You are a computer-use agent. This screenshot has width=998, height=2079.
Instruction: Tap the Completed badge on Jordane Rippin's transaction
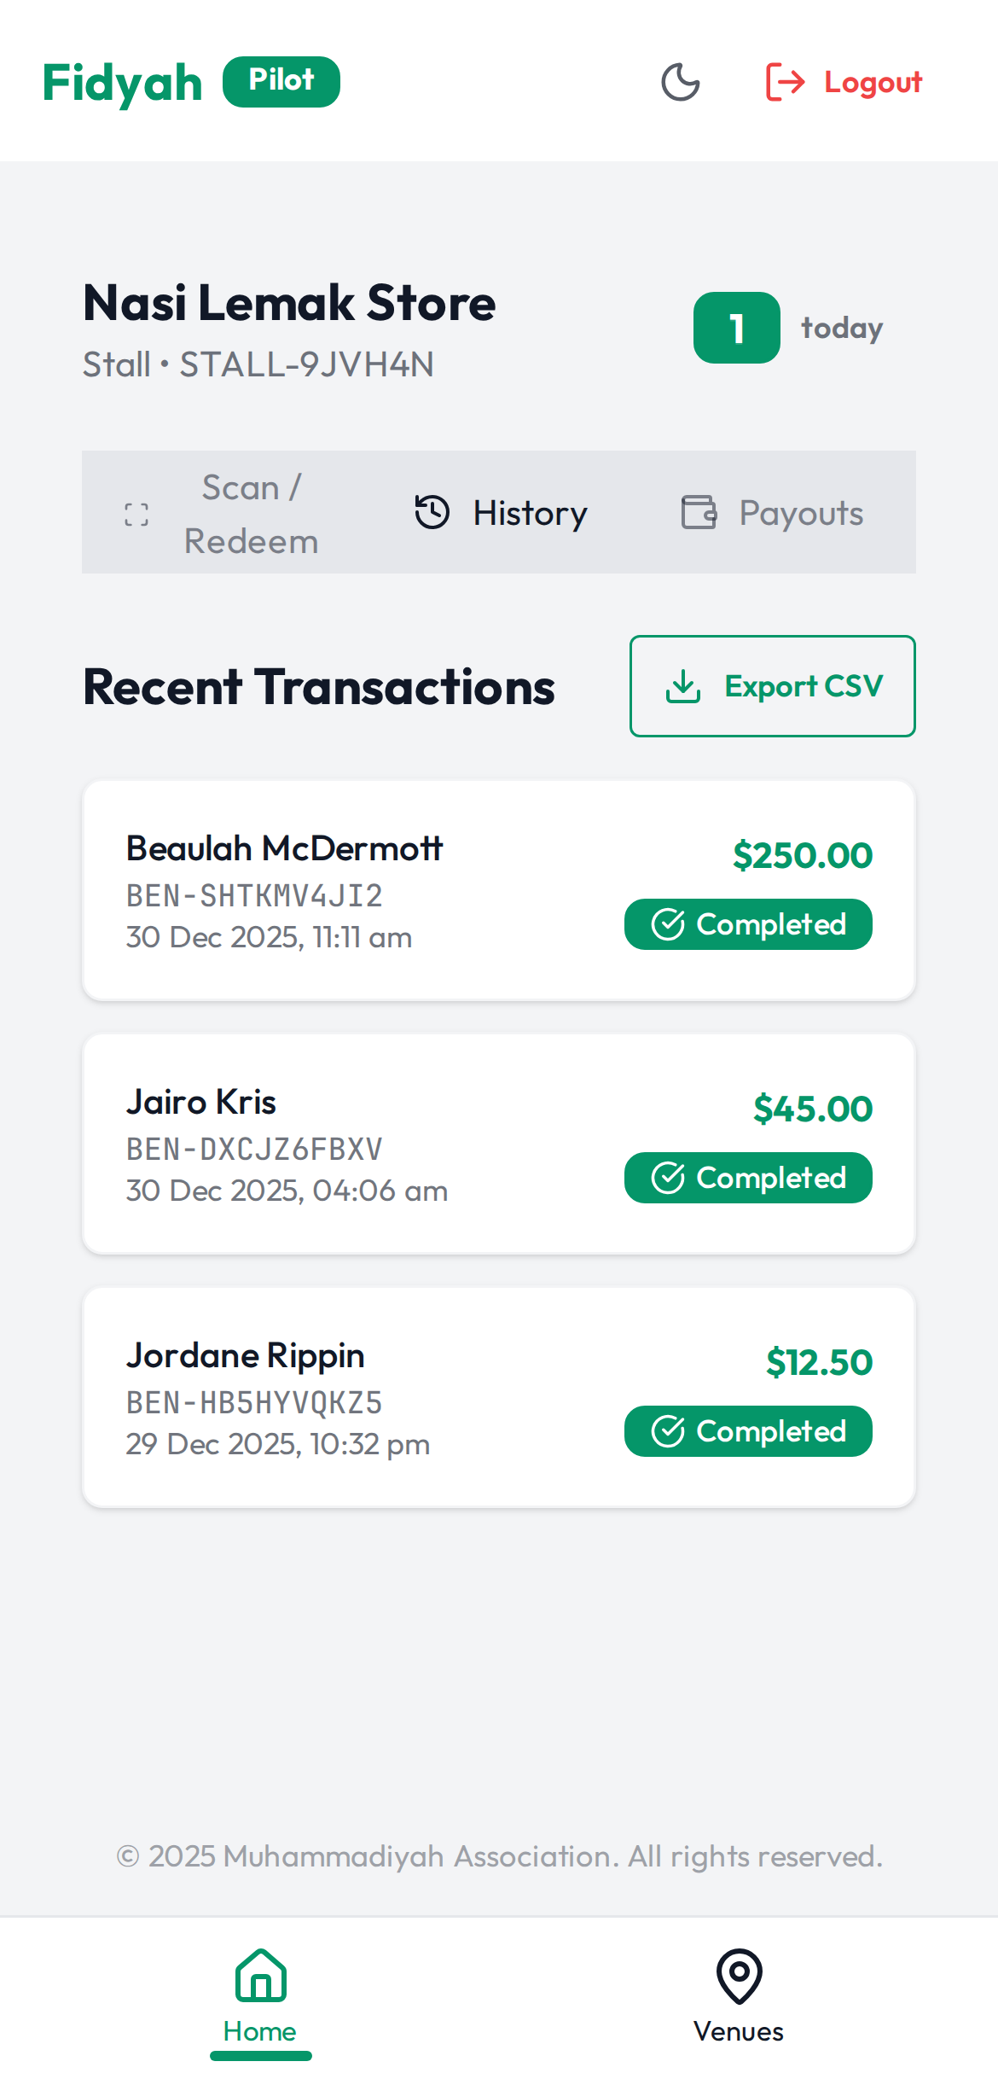748,1430
